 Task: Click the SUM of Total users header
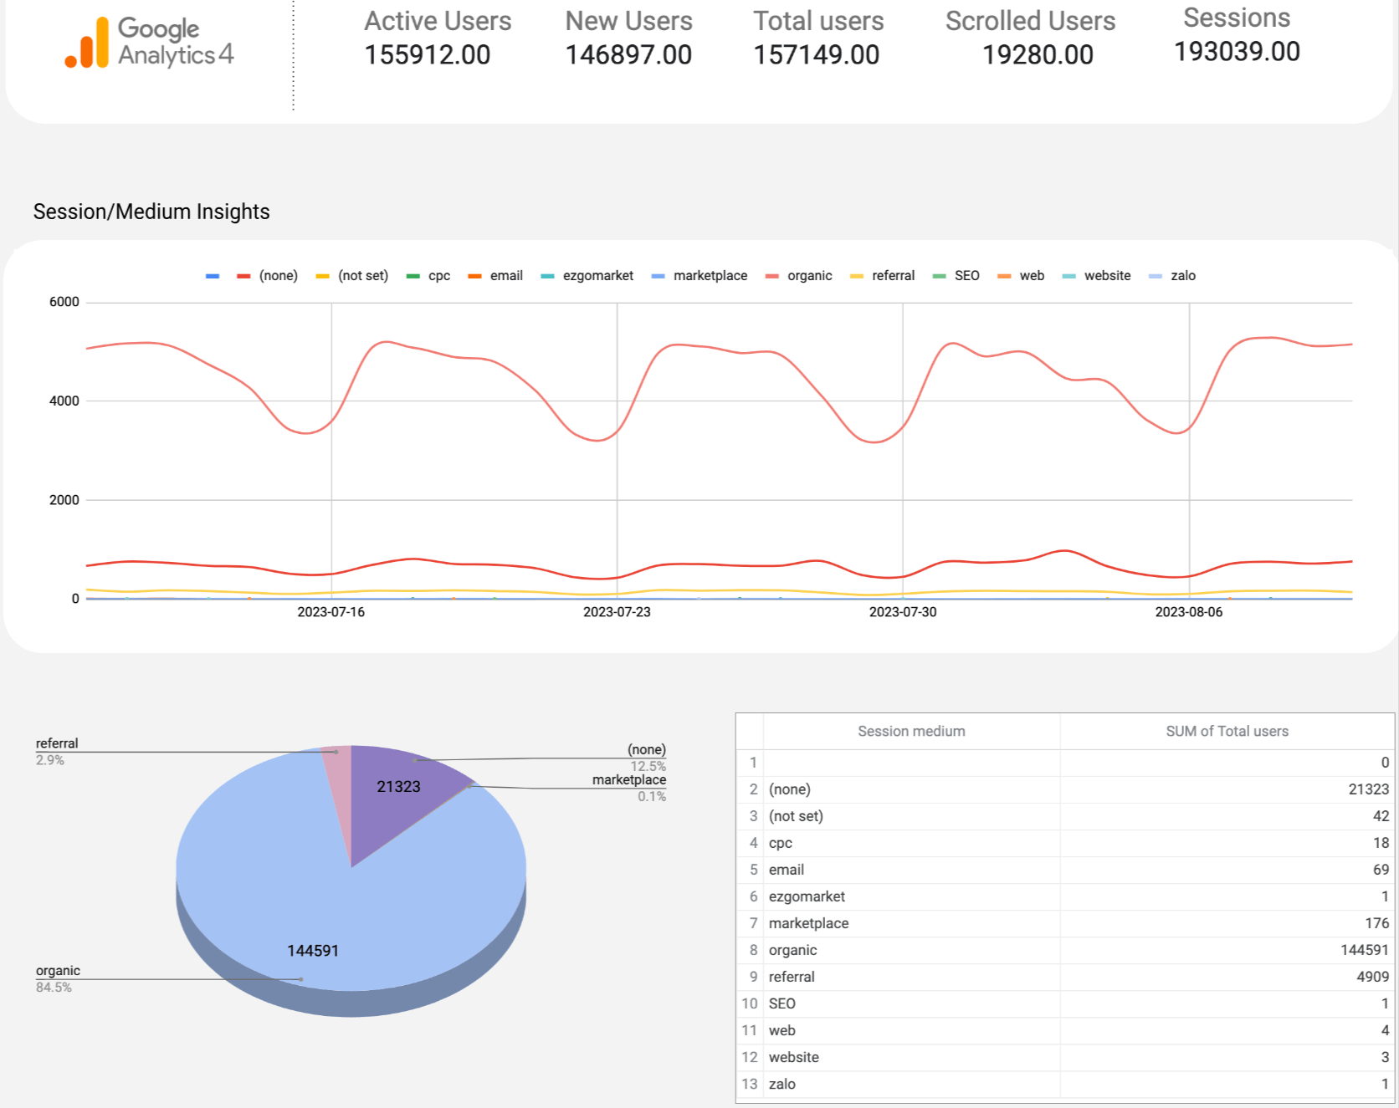(1227, 732)
